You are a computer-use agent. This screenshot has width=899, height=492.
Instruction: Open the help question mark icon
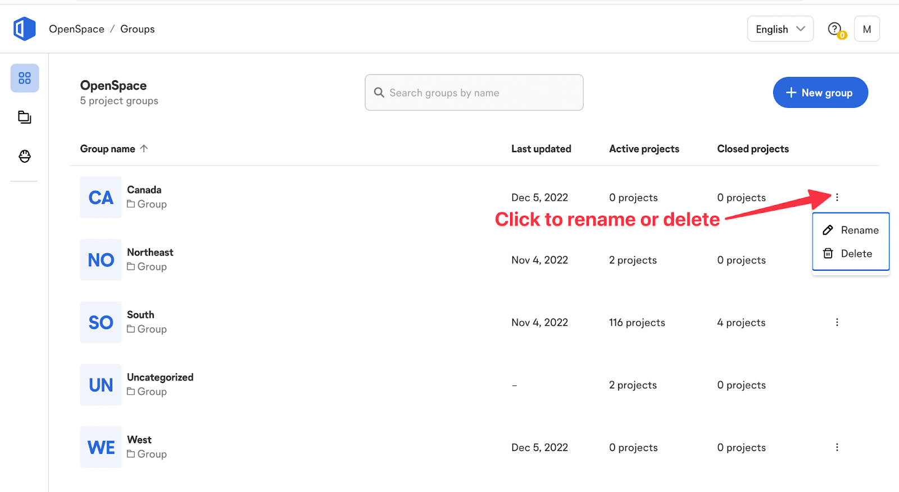pyautogui.click(x=836, y=29)
